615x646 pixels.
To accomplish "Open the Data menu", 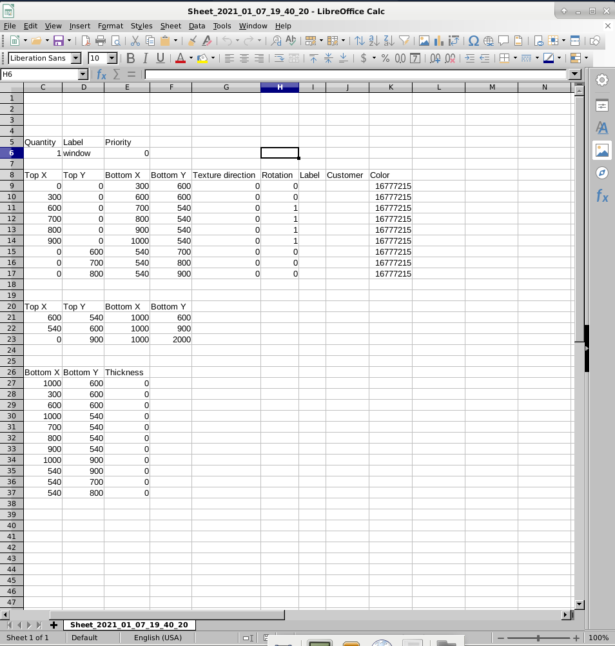I will click(x=197, y=26).
